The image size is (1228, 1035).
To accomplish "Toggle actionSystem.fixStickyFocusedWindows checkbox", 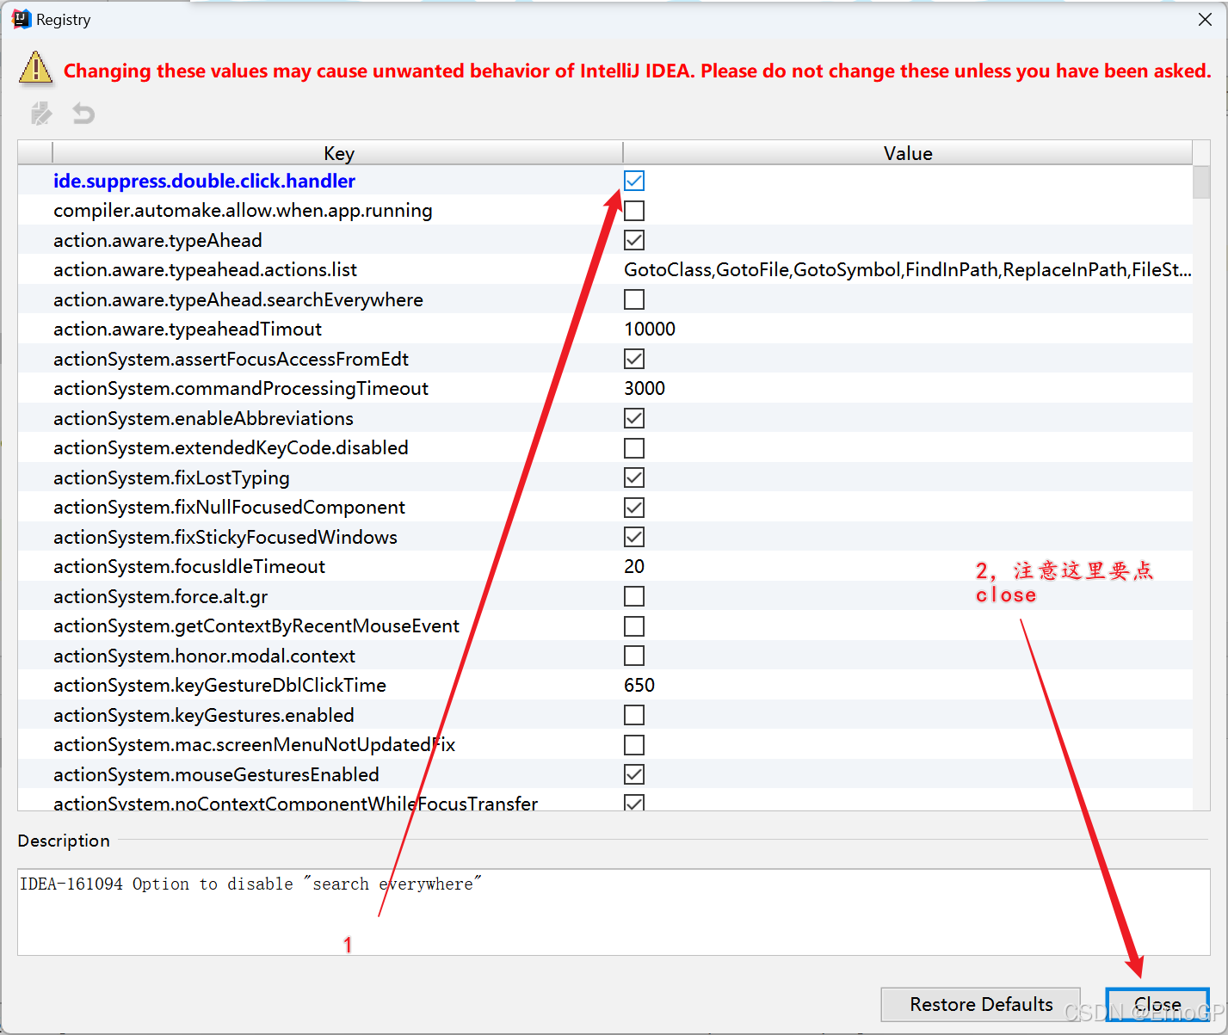I will (634, 537).
